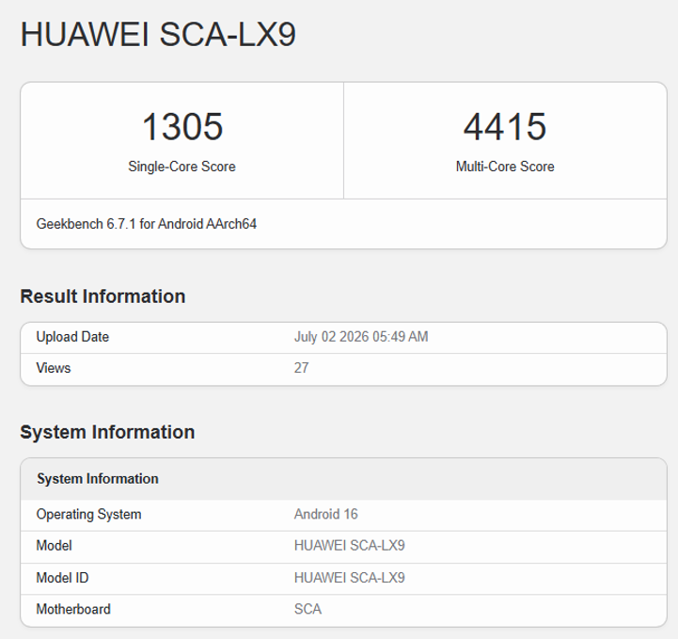Click the Views label
The height and width of the screenshot is (639, 678).
[54, 368]
